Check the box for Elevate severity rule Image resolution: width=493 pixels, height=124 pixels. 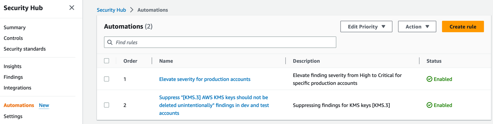[107, 79]
